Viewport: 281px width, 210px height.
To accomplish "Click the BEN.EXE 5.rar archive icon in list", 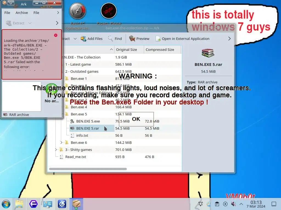I will [72, 129].
